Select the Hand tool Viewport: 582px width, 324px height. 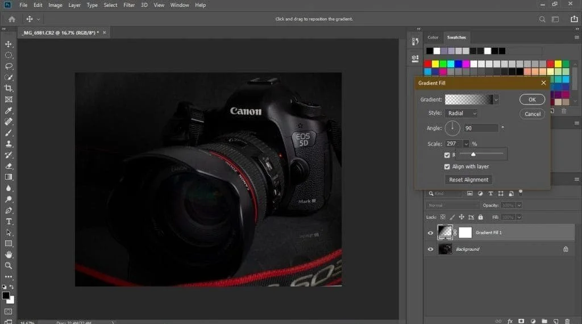(9, 255)
